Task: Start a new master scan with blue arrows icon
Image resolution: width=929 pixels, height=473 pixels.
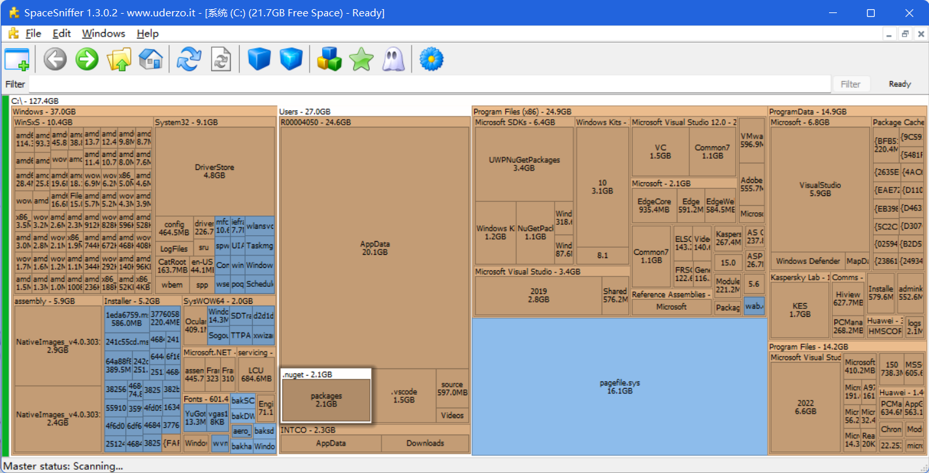Action: click(x=189, y=59)
